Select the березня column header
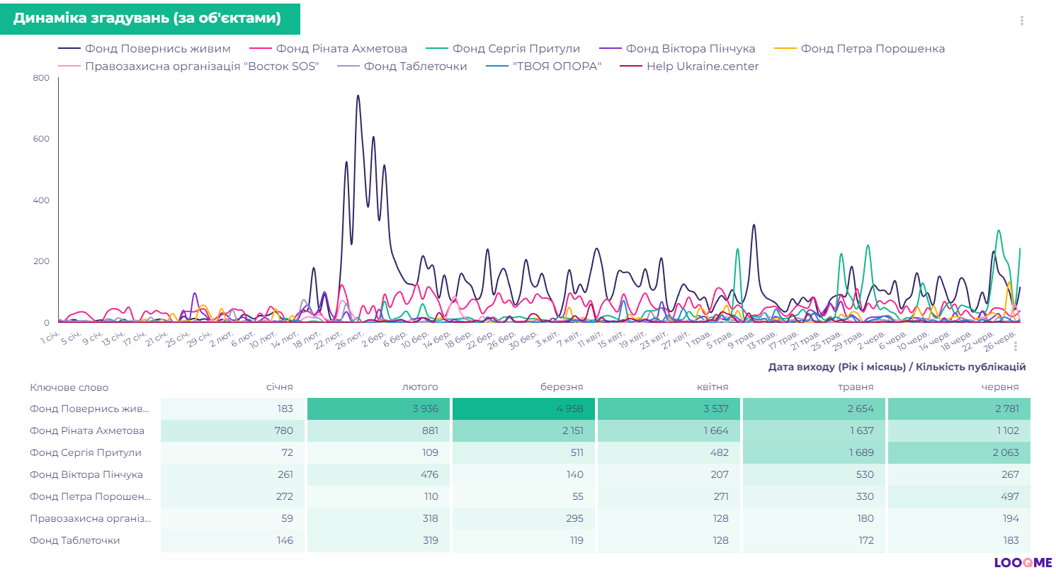 point(562,387)
